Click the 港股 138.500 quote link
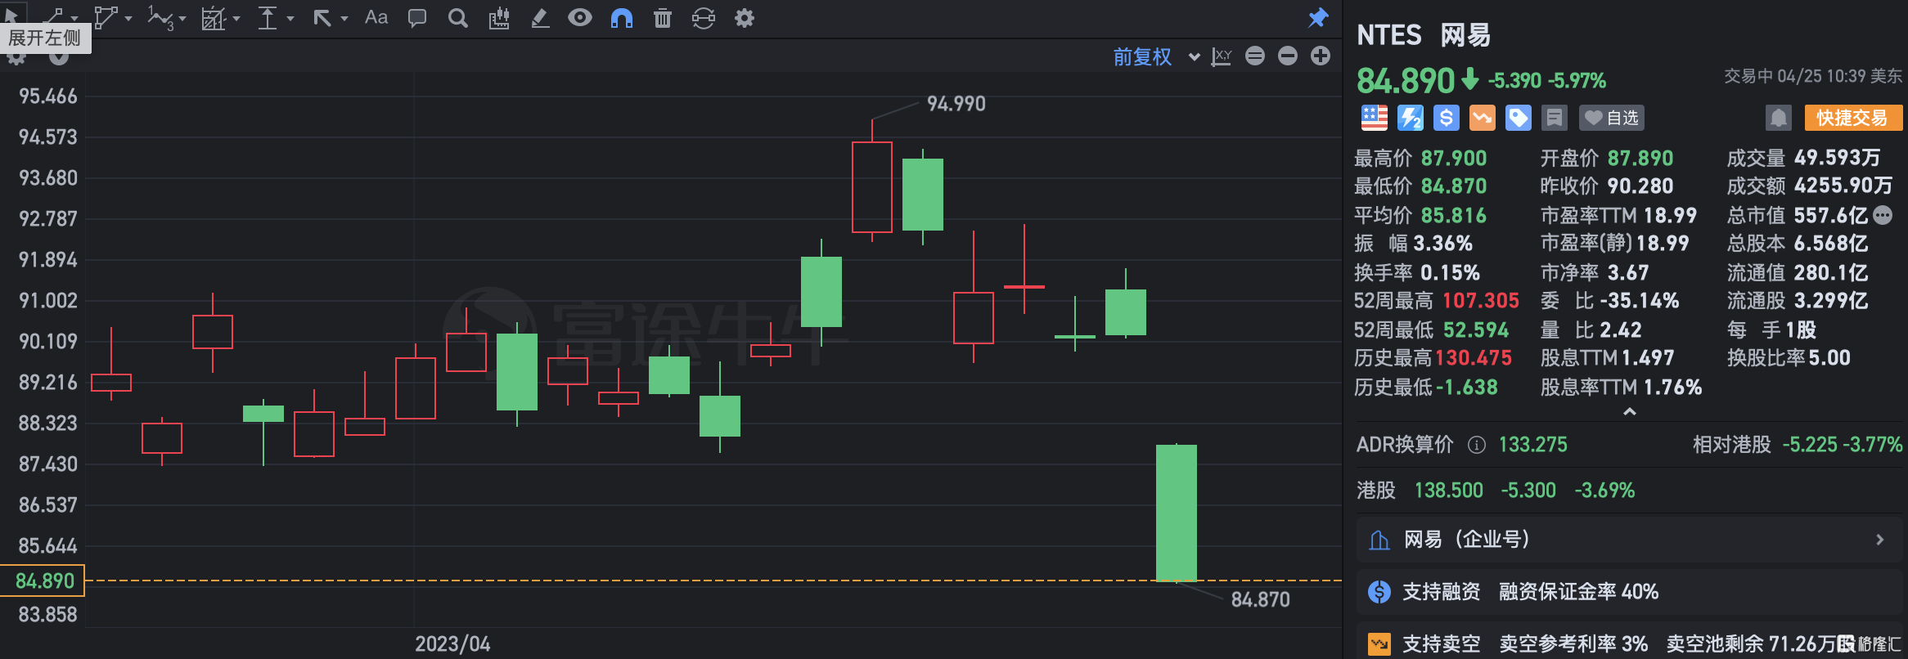Image resolution: width=1908 pixels, height=659 pixels. coord(1496,491)
